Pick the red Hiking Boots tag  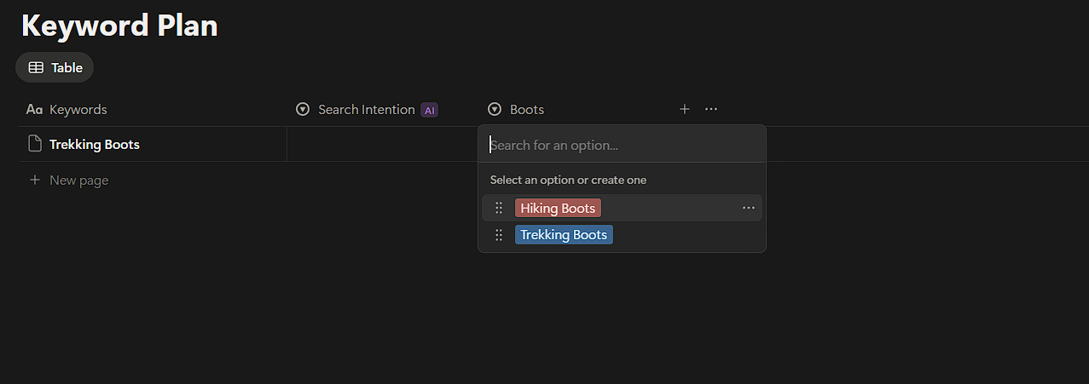[558, 209]
